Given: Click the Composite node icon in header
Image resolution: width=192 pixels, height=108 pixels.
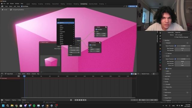Looking at the screenshot, I should [100, 43].
